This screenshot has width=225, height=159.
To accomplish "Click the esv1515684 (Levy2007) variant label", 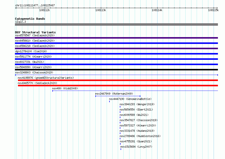I will pos(136,147).
